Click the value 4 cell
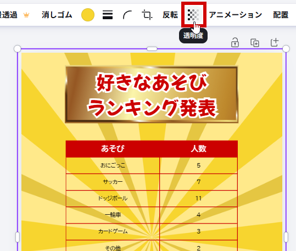The image size is (296, 251). tap(198, 215)
